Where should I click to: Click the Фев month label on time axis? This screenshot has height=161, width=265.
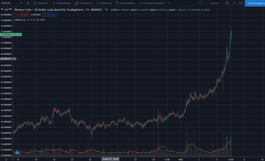point(181,159)
